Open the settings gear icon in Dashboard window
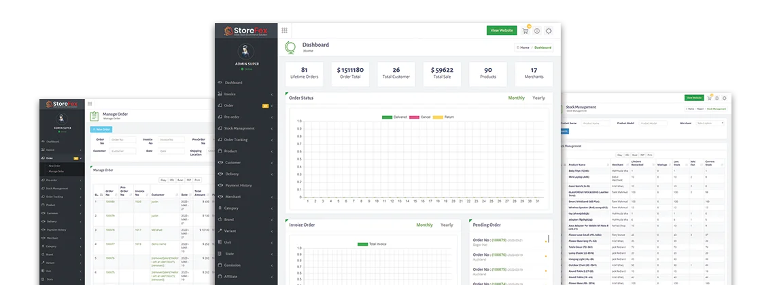Screen dimensions: 775x285 (x=549, y=31)
